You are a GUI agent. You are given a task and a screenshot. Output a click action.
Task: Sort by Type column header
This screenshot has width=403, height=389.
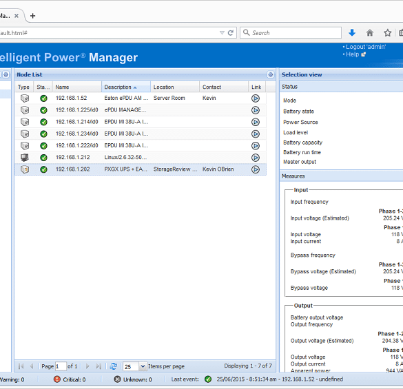[24, 87]
